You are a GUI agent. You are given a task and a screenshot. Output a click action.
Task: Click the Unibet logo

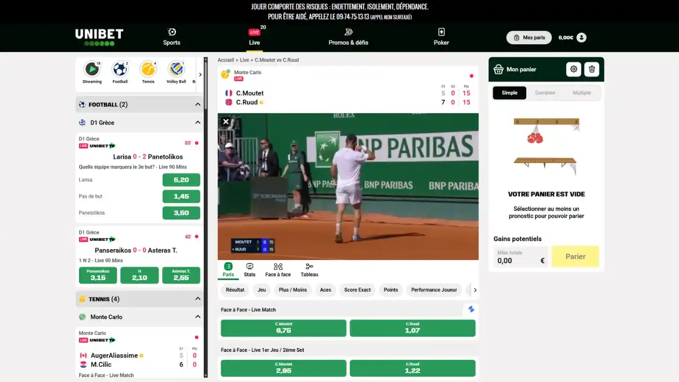click(99, 37)
